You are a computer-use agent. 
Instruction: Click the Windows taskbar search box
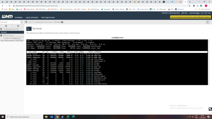pyautogui.click(x=24, y=117)
